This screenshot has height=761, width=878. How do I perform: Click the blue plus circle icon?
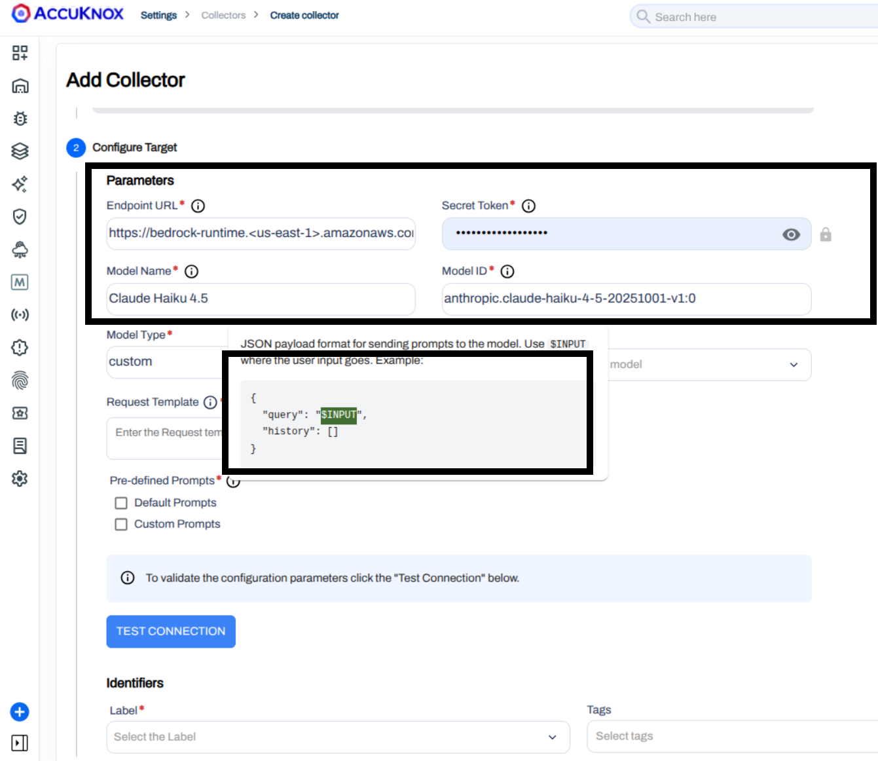point(20,712)
